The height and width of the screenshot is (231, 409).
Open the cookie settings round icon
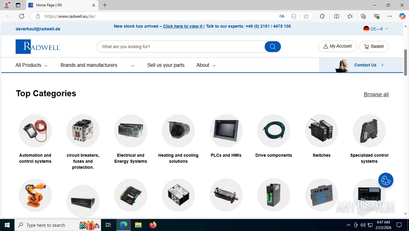(x=386, y=180)
